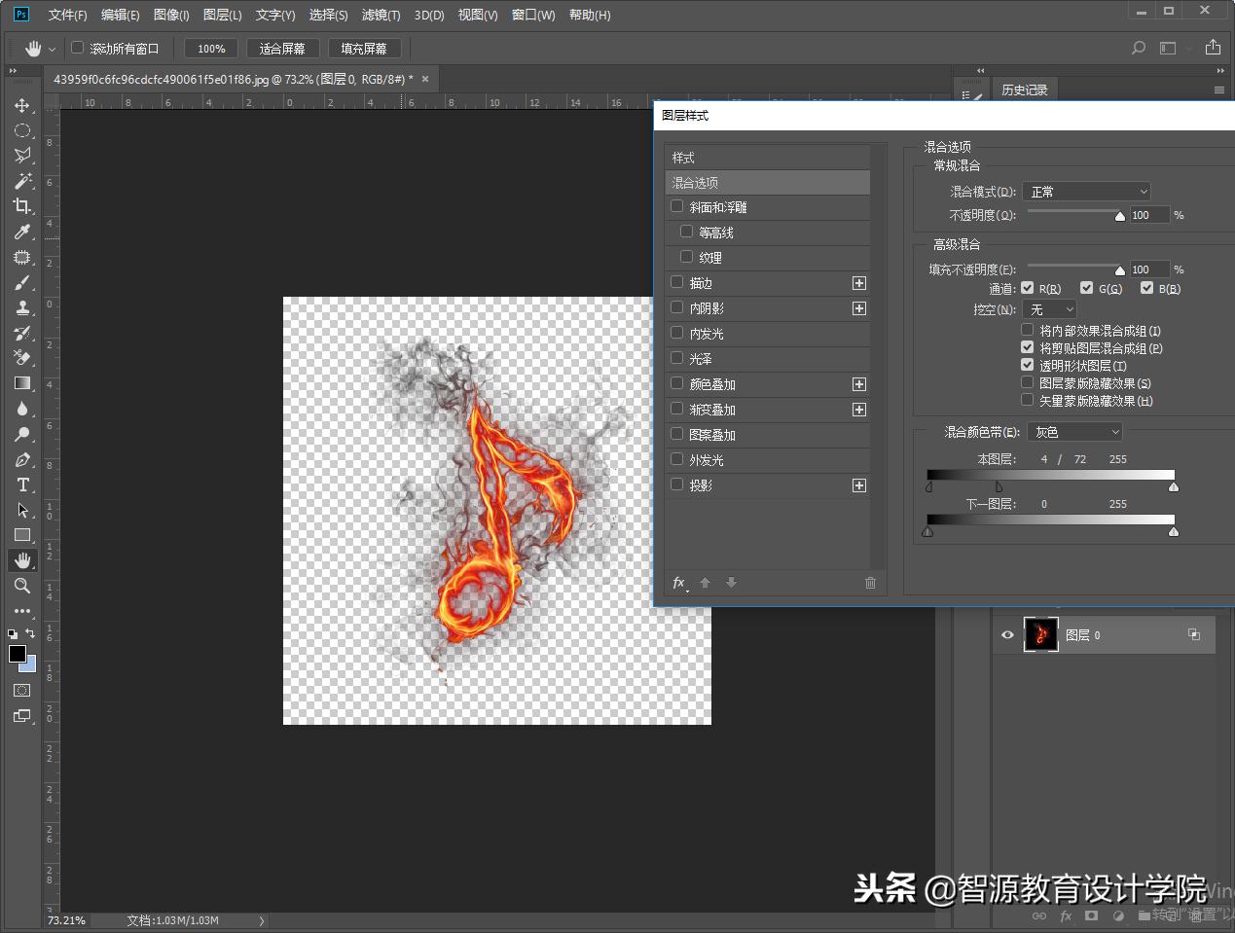Open the 混合颜色带 gray dropdown
The image size is (1235, 933).
coord(1075,432)
